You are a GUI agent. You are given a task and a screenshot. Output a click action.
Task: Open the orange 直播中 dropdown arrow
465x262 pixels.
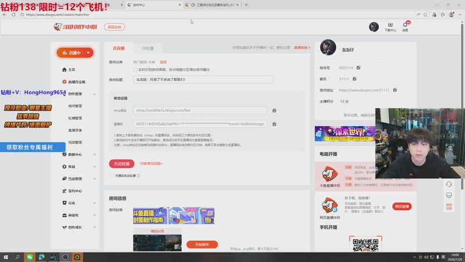88,52
